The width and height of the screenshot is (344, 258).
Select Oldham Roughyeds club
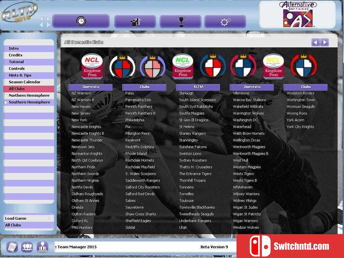point(87,194)
